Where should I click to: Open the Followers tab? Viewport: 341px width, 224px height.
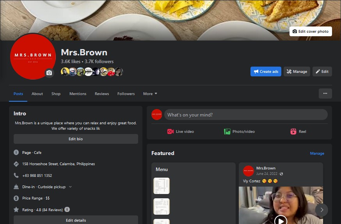click(126, 94)
